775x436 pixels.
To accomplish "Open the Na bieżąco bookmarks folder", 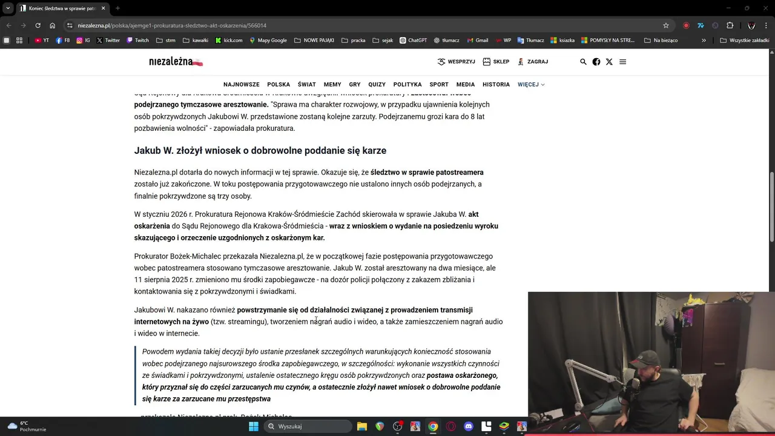I will point(661,41).
